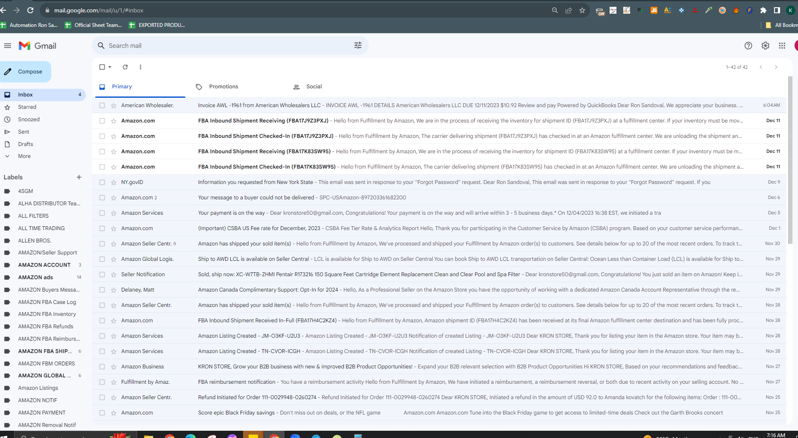Open the Automation Ron Sa... bookmark
The image size is (798, 438).
(x=29, y=25)
